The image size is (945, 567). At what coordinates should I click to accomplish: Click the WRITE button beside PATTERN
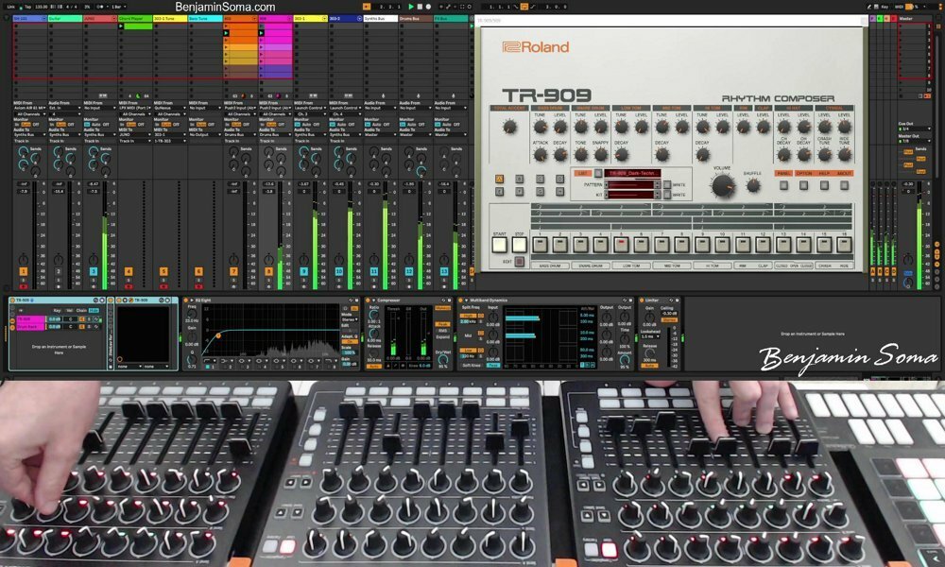pyautogui.click(x=666, y=185)
